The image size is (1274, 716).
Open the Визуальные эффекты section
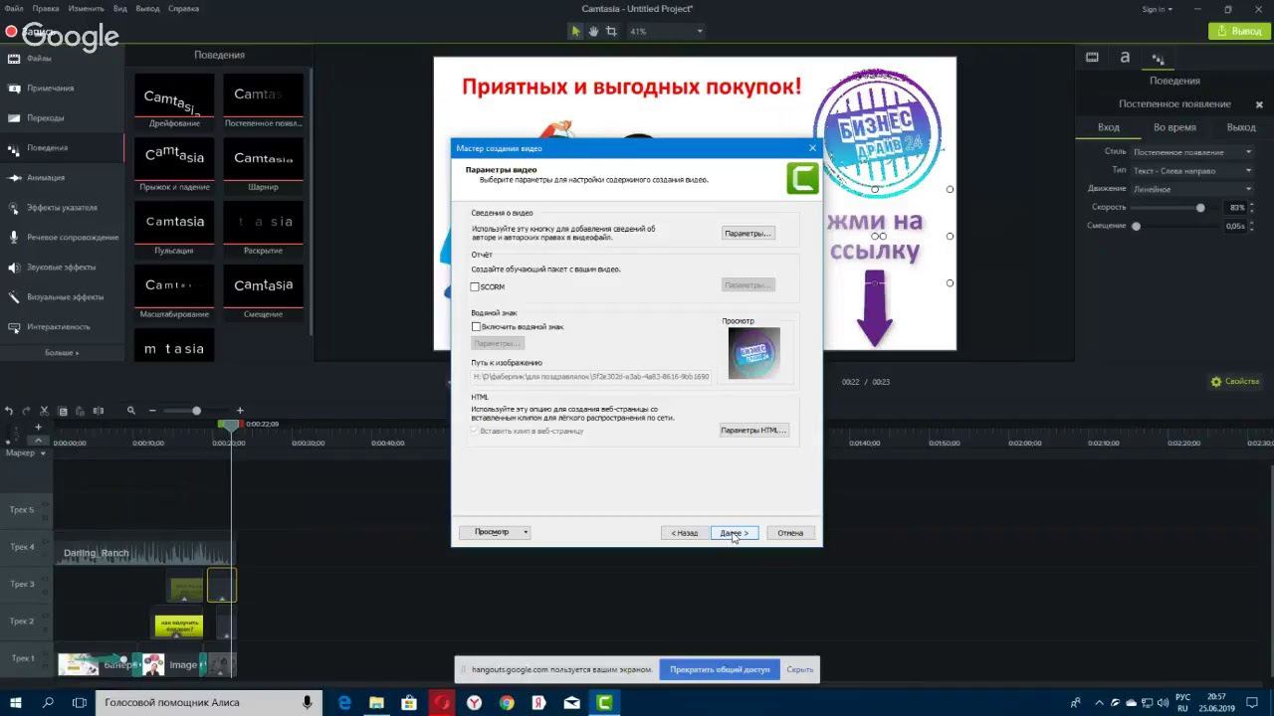(x=62, y=297)
